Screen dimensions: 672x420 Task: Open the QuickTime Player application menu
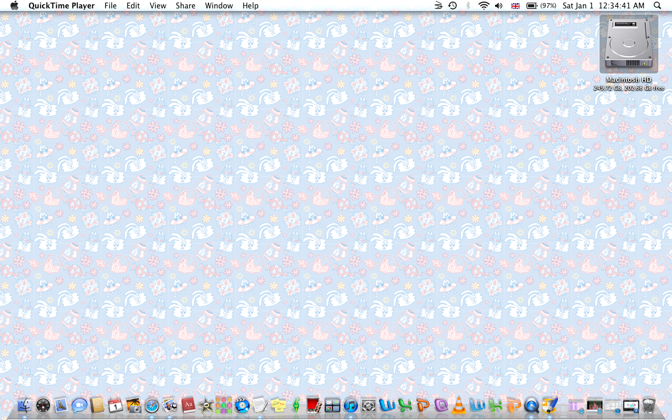tap(61, 6)
